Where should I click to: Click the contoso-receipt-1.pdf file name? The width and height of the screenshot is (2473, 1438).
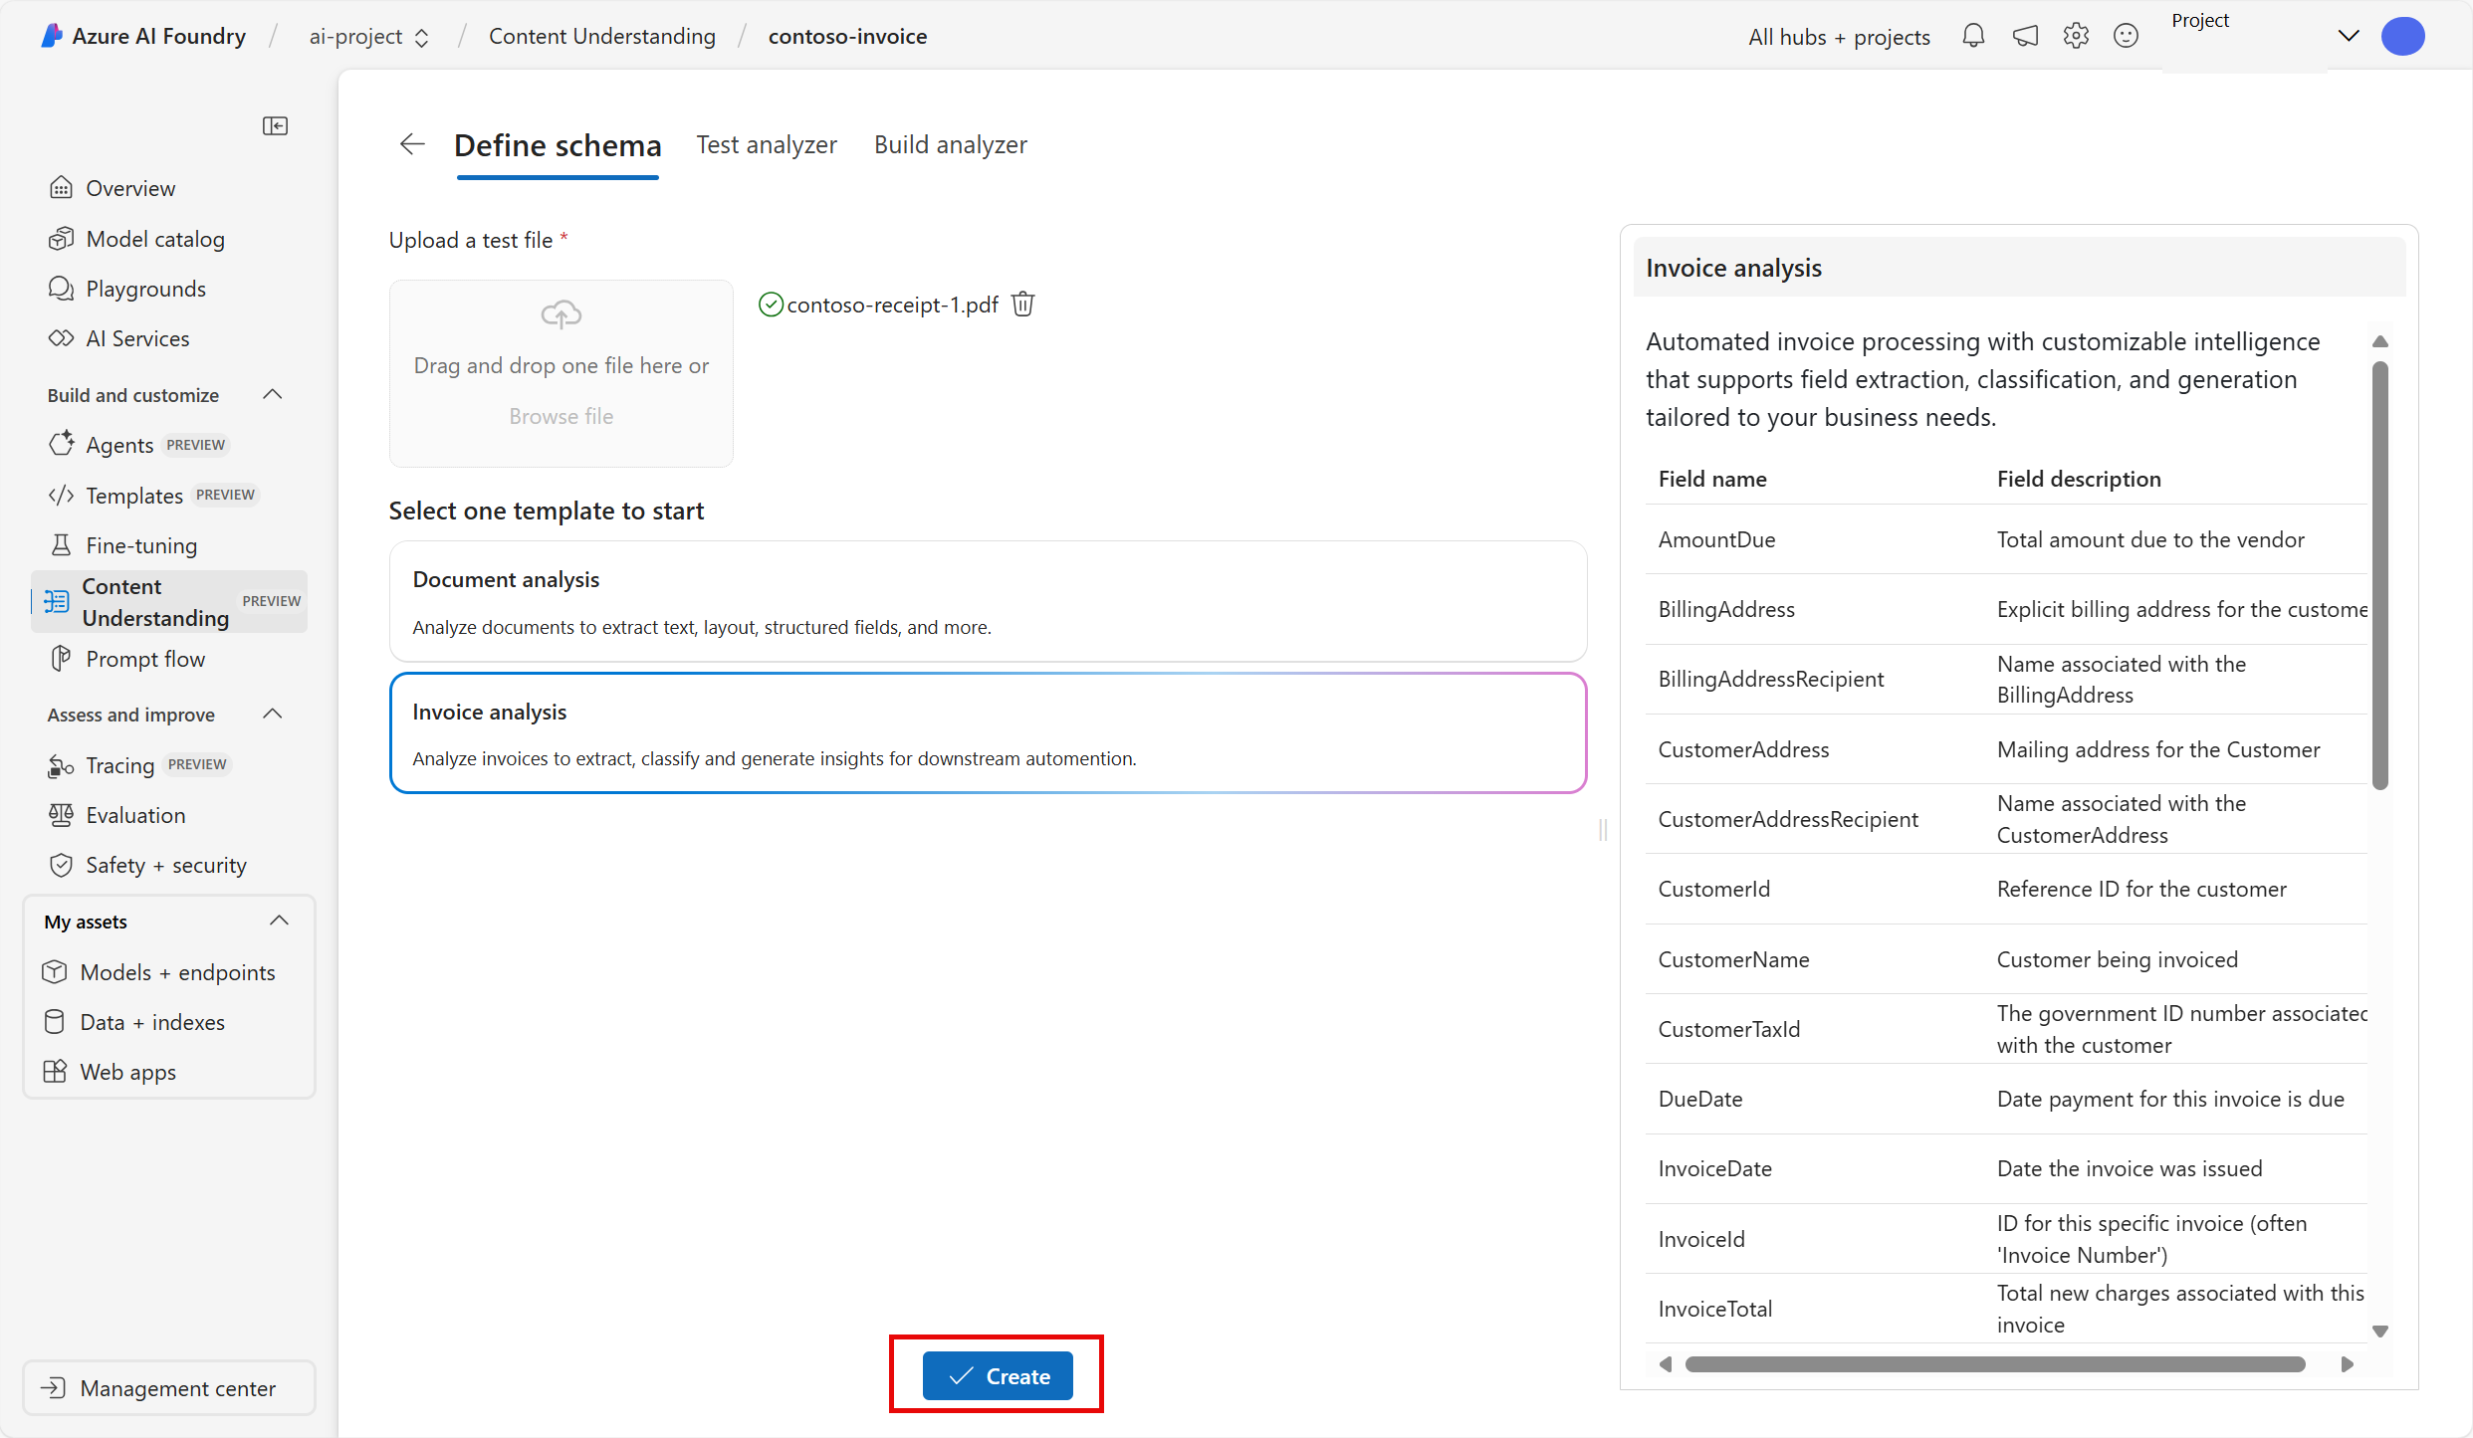coord(892,305)
